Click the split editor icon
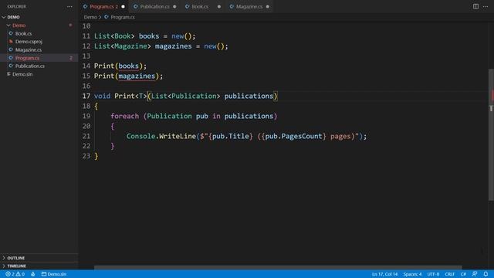The height and width of the screenshot is (278, 494). 475,6
